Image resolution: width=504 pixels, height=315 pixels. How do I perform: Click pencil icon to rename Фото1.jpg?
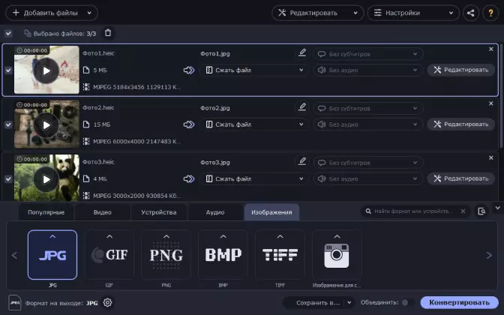click(x=301, y=53)
